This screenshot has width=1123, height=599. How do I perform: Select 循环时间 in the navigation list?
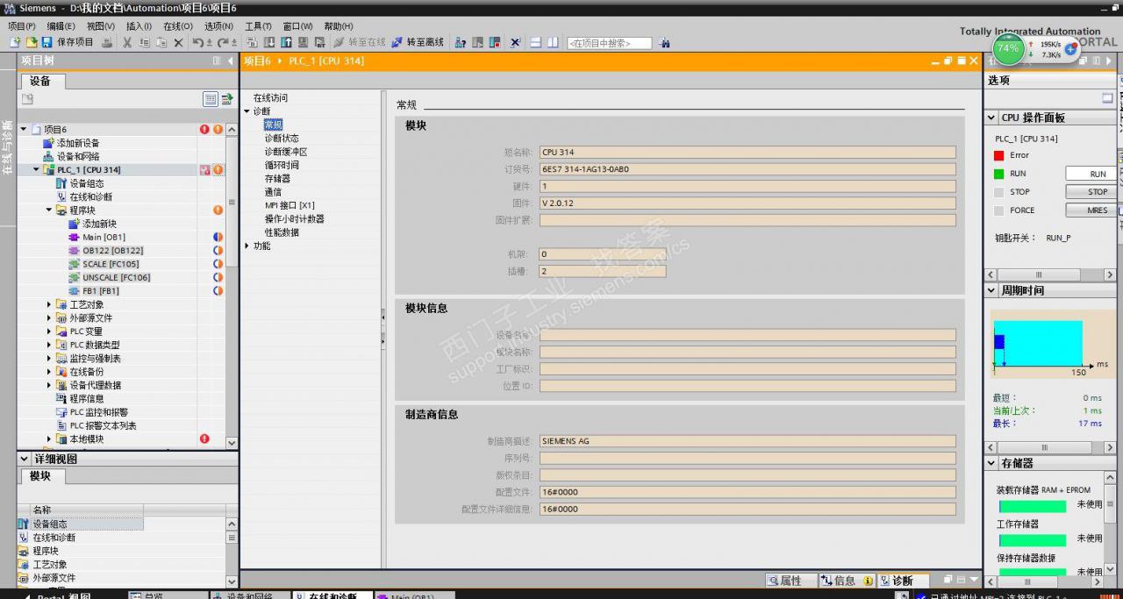click(282, 165)
